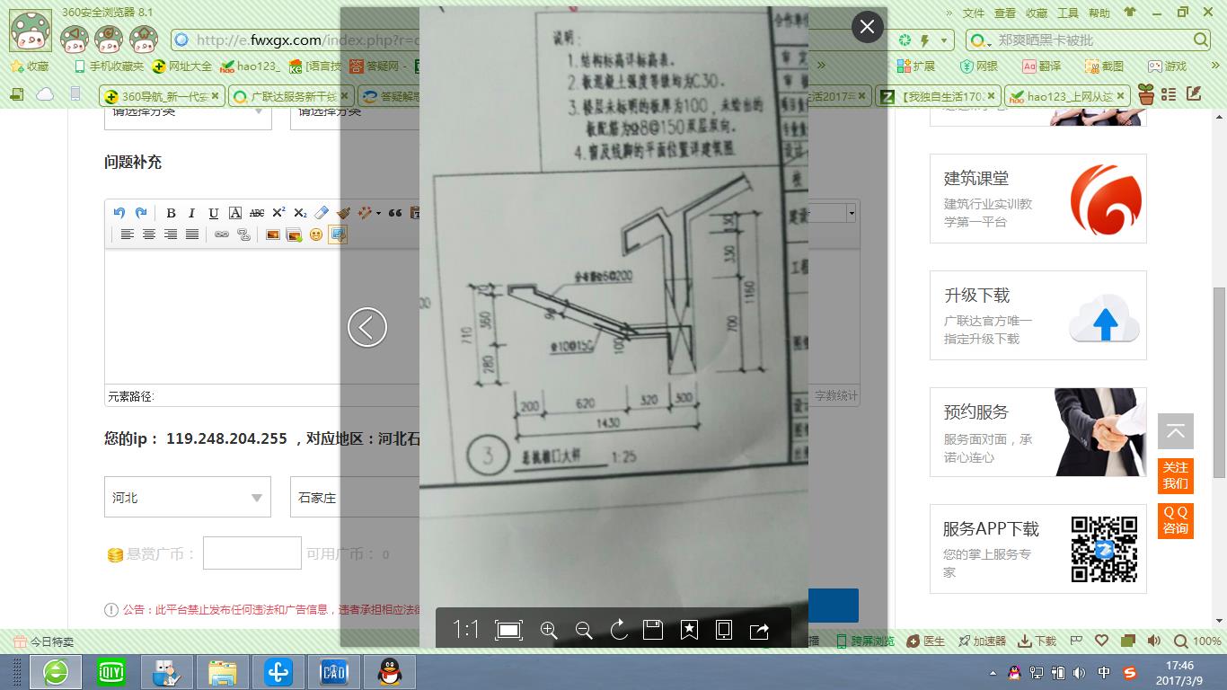Viewport: 1227px width, 690px height.
Task: Show image at 1:1 actual size
Action: [465, 630]
